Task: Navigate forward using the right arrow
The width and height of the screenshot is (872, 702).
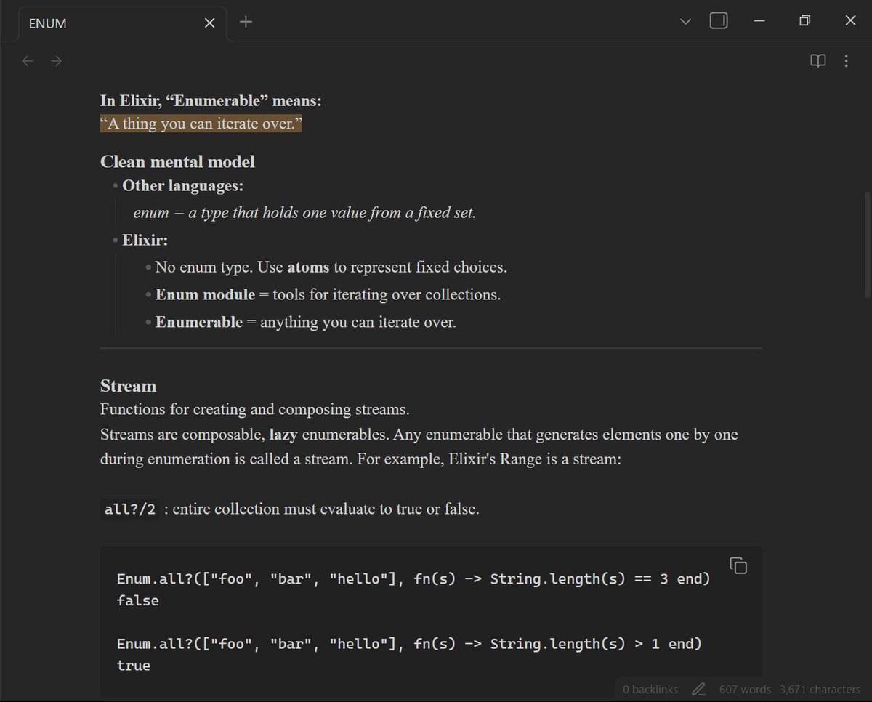Action: [x=56, y=61]
